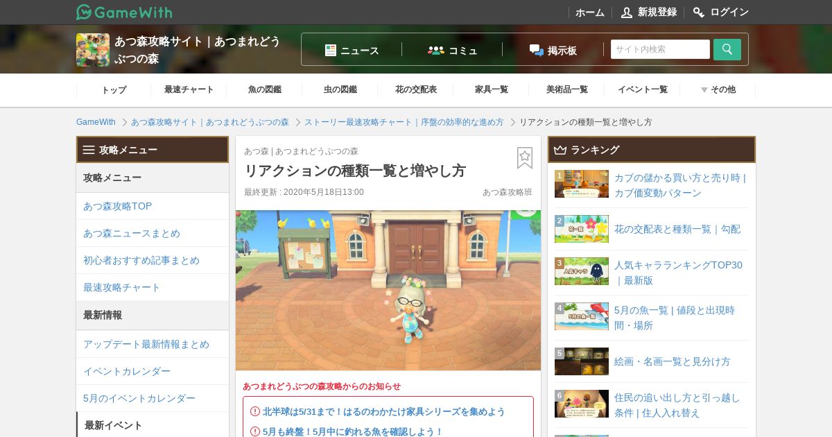Viewport: 832px width, 437px height.
Task: Click the ニュース header menu text
Action: [360, 51]
